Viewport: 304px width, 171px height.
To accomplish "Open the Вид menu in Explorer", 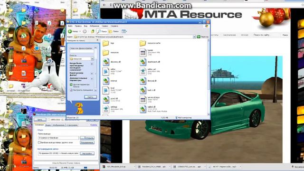I will pos(85,26).
